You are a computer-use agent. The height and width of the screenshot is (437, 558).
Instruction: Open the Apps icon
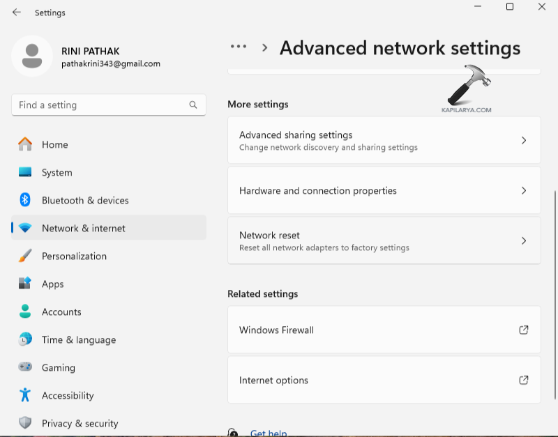[x=25, y=284]
